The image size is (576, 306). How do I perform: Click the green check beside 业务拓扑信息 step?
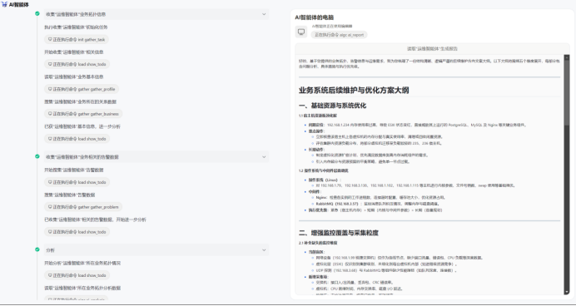pyautogui.click(x=37, y=13)
